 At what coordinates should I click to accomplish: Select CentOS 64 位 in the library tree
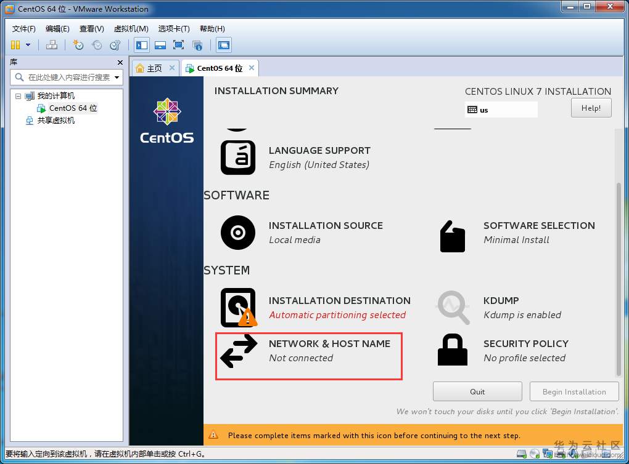coord(73,108)
